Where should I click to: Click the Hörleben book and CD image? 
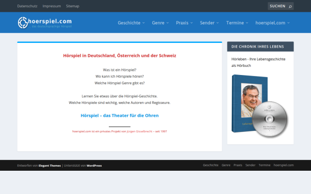[260, 106]
